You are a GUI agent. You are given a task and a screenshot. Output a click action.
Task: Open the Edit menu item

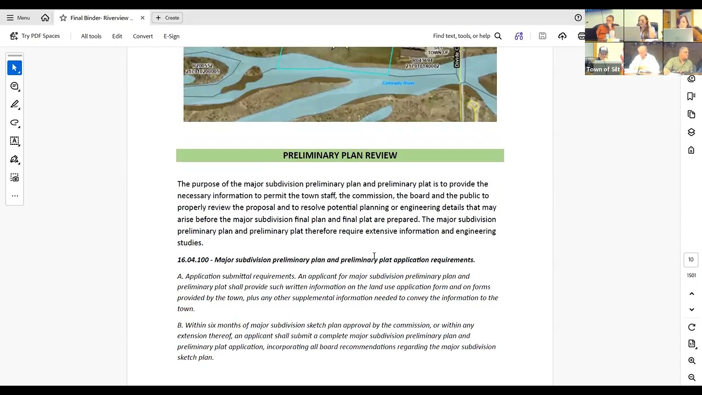tap(117, 36)
